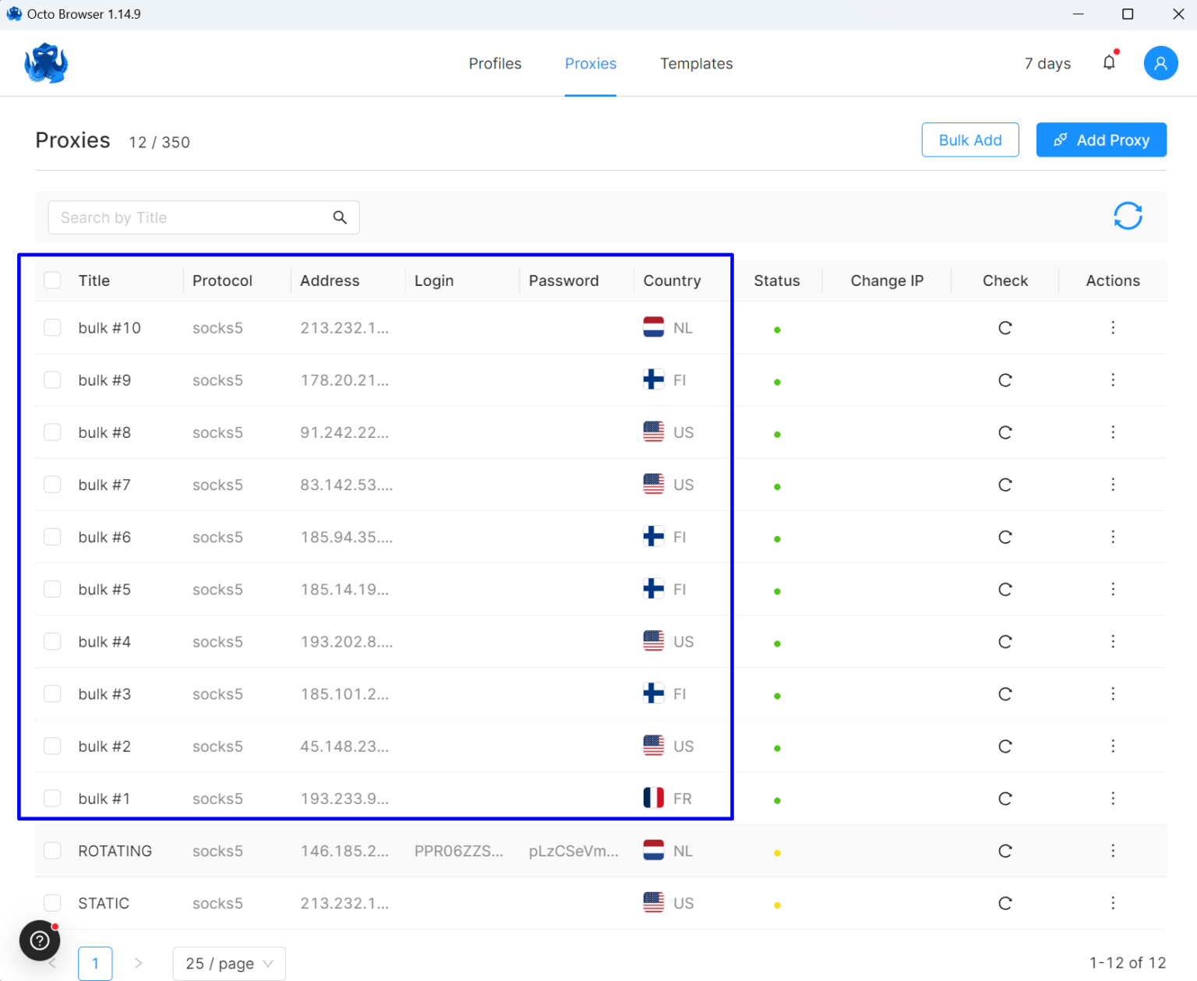Open the actions menu for bulk #1
The image size is (1197, 981).
point(1113,798)
